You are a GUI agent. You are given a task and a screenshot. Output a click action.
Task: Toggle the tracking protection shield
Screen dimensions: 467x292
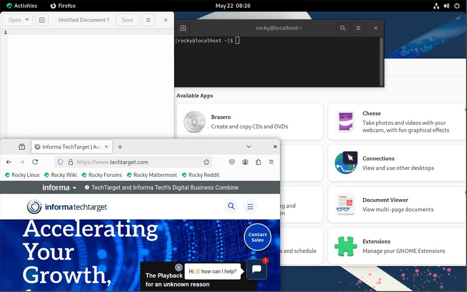tap(60, 162)
